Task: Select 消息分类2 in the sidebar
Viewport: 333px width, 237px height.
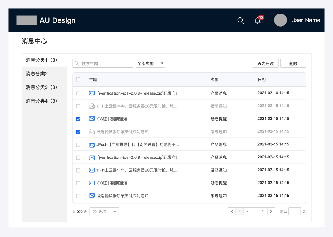Action: (37, 74)
